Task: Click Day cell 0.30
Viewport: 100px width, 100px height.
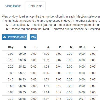Action: (10, 73)
